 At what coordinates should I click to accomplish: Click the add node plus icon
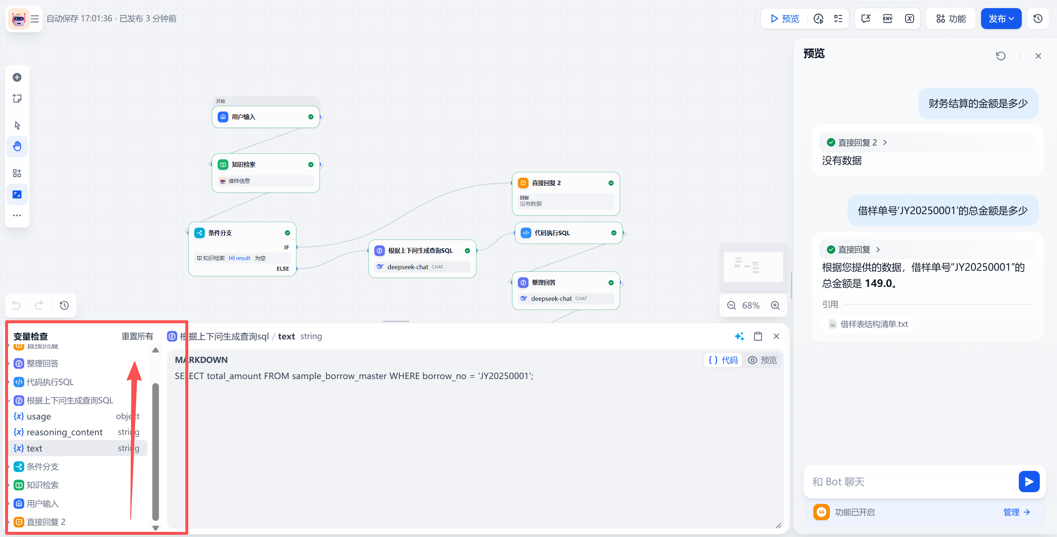pyautogui.click(x=17, y=77)
